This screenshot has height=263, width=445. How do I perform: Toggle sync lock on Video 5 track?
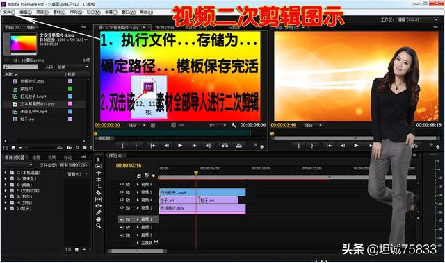click(x=128, y=192)
